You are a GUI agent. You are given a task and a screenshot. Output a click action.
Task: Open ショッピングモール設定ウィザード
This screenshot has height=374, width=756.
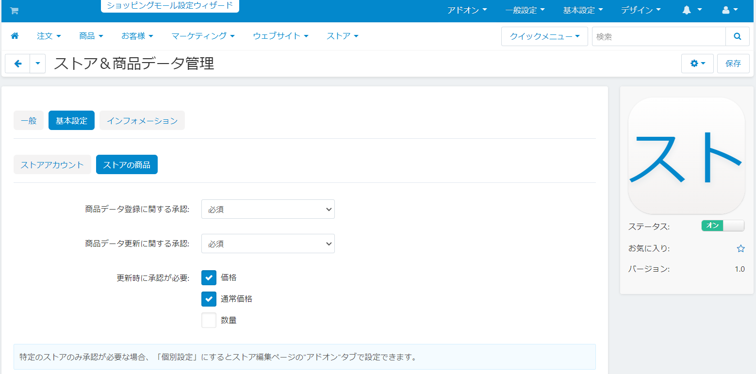tap(170, 6)
